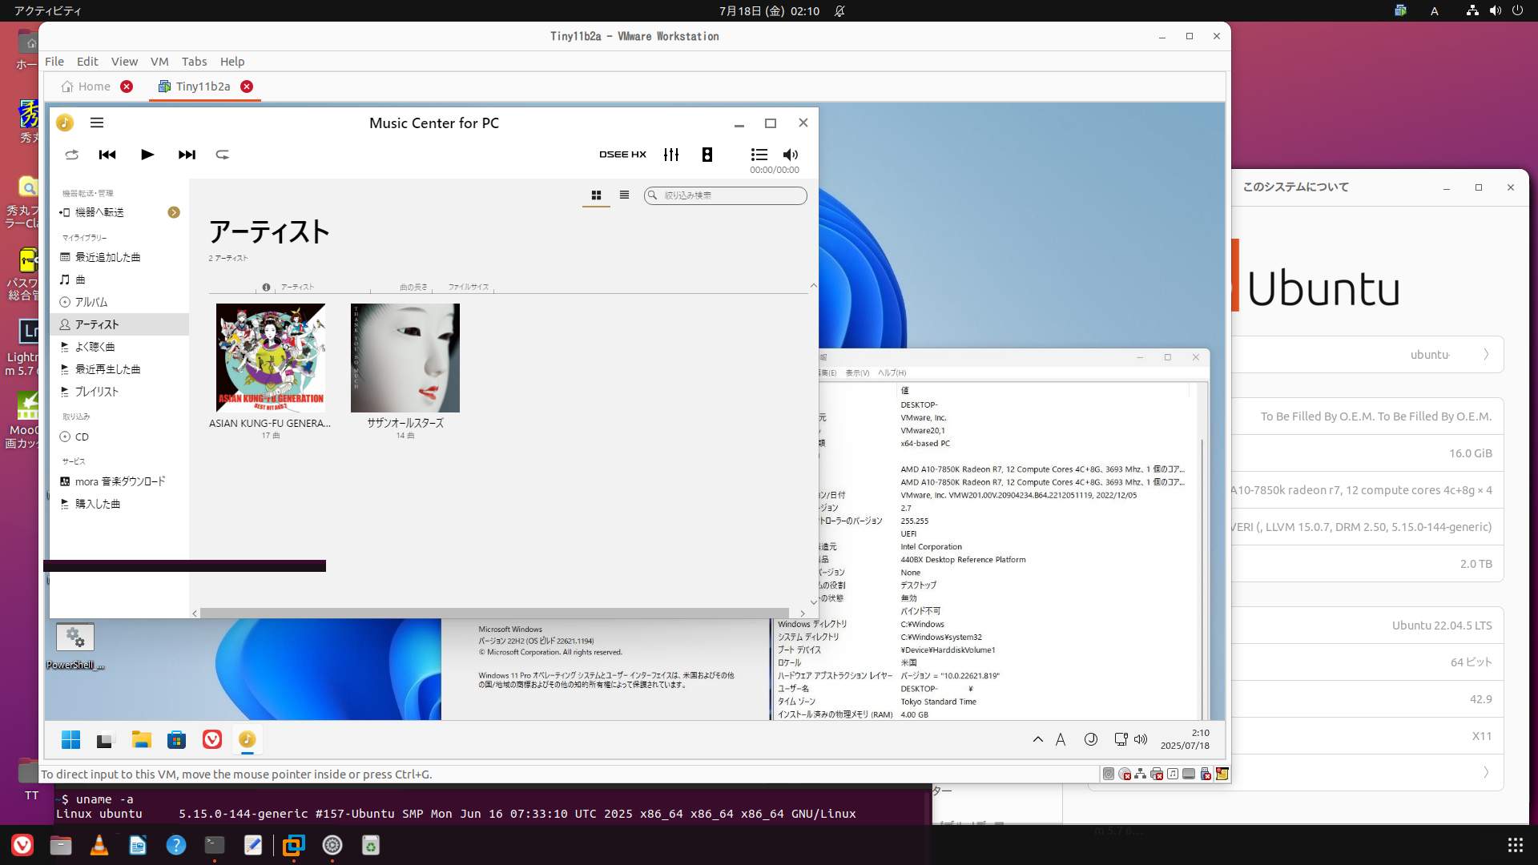Open the volume control speaker icon
The width and height of the screenshot is (1538, 865).
click(x=791, y=155)
